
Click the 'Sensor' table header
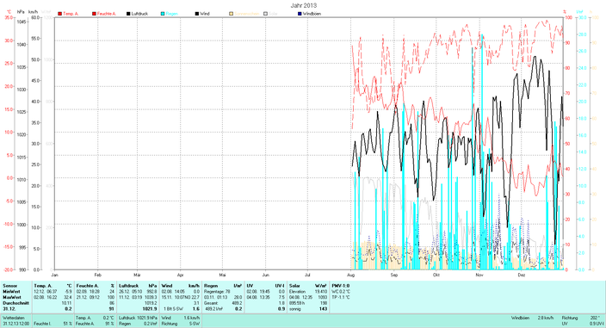(x=9, y=286)
